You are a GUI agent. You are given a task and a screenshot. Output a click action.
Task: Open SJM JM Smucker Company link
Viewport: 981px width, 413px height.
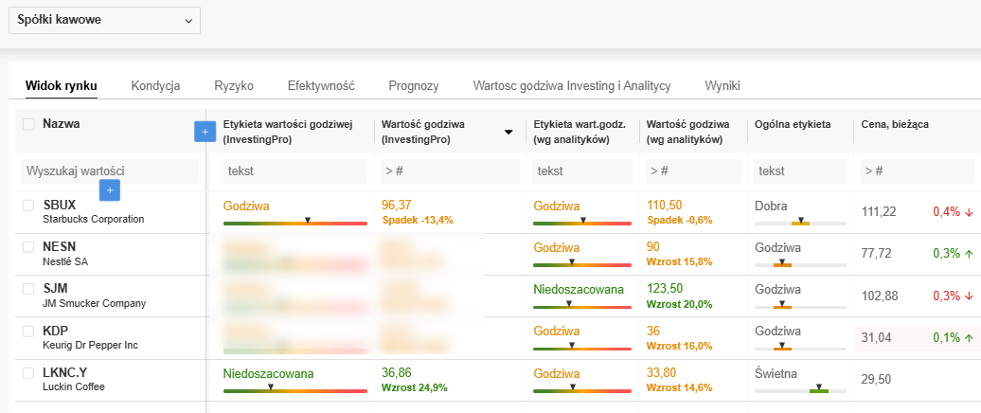point(94,296)
